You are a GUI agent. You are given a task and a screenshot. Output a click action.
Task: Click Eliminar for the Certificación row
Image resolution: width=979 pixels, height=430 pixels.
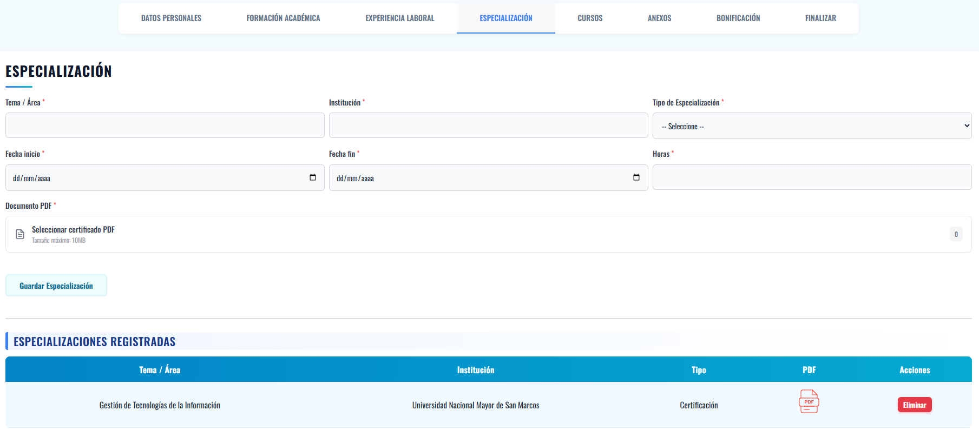click(x=915, y=405)
